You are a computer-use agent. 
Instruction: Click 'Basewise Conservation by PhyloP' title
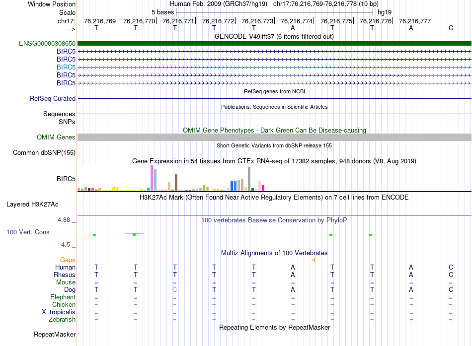[x=274, y=220]
